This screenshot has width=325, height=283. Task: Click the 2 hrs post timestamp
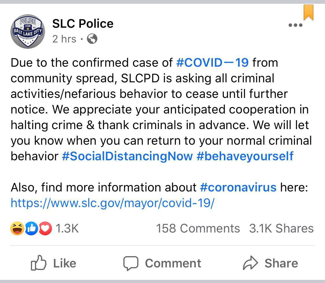(64, 39)
